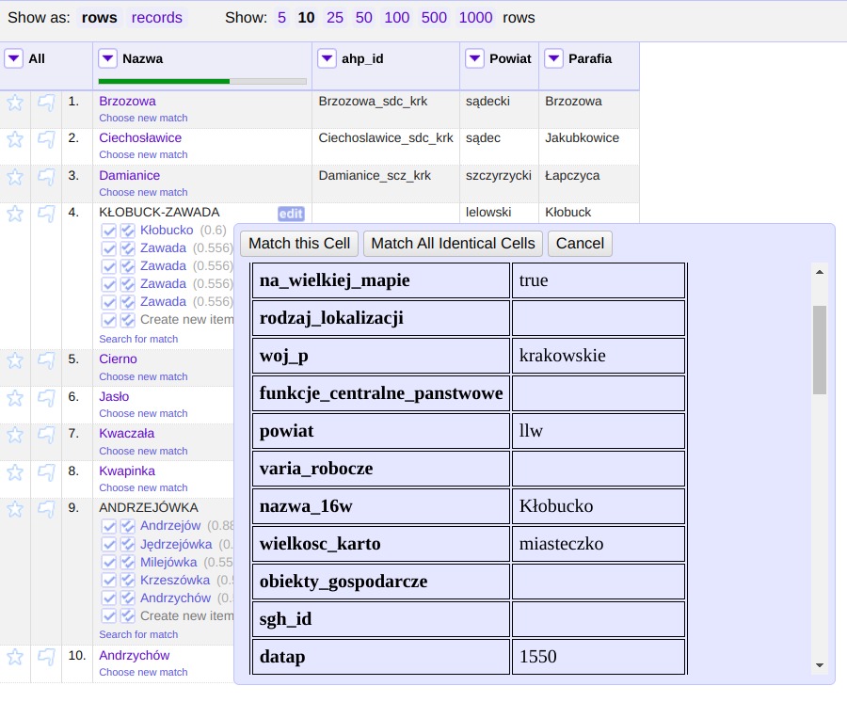Star row 5 Cierno
The image size is (847, 702).
click(15, 360)
